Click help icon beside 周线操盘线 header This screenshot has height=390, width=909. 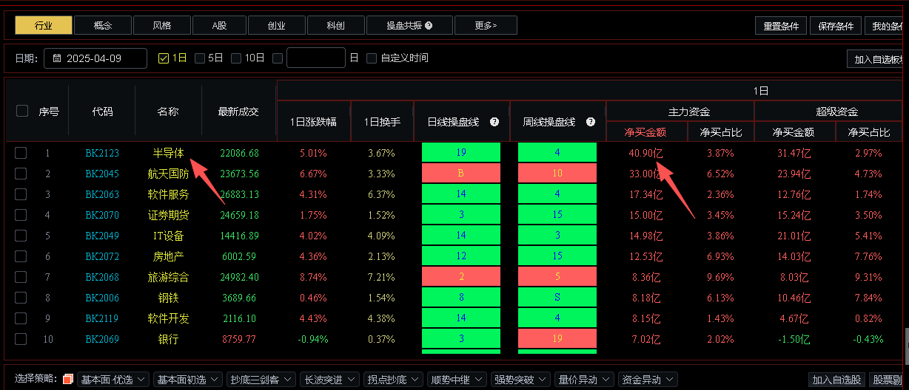[x=591, y=122]
